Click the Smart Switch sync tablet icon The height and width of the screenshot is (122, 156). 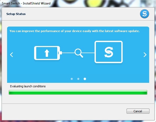pyautogui.click(x=108, y=52)
